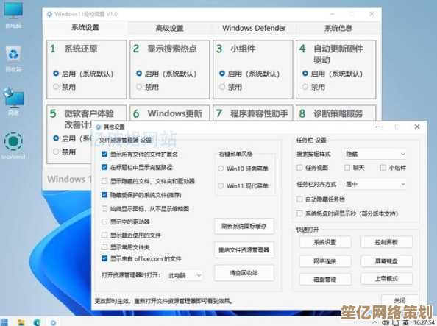Image resolution: width=437 pixels, height=326 pixels.
Task: Open the 打开资源管理器时打开 dropdown (此电脑)
Action: (x=184, y=275)
